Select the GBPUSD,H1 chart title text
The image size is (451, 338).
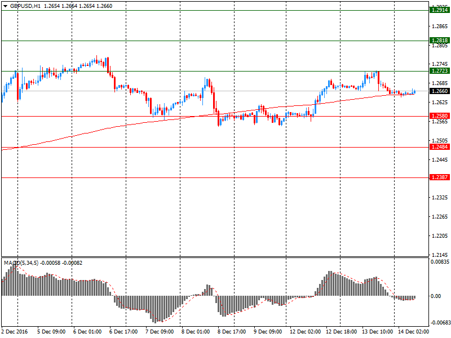tap(25, 6)
